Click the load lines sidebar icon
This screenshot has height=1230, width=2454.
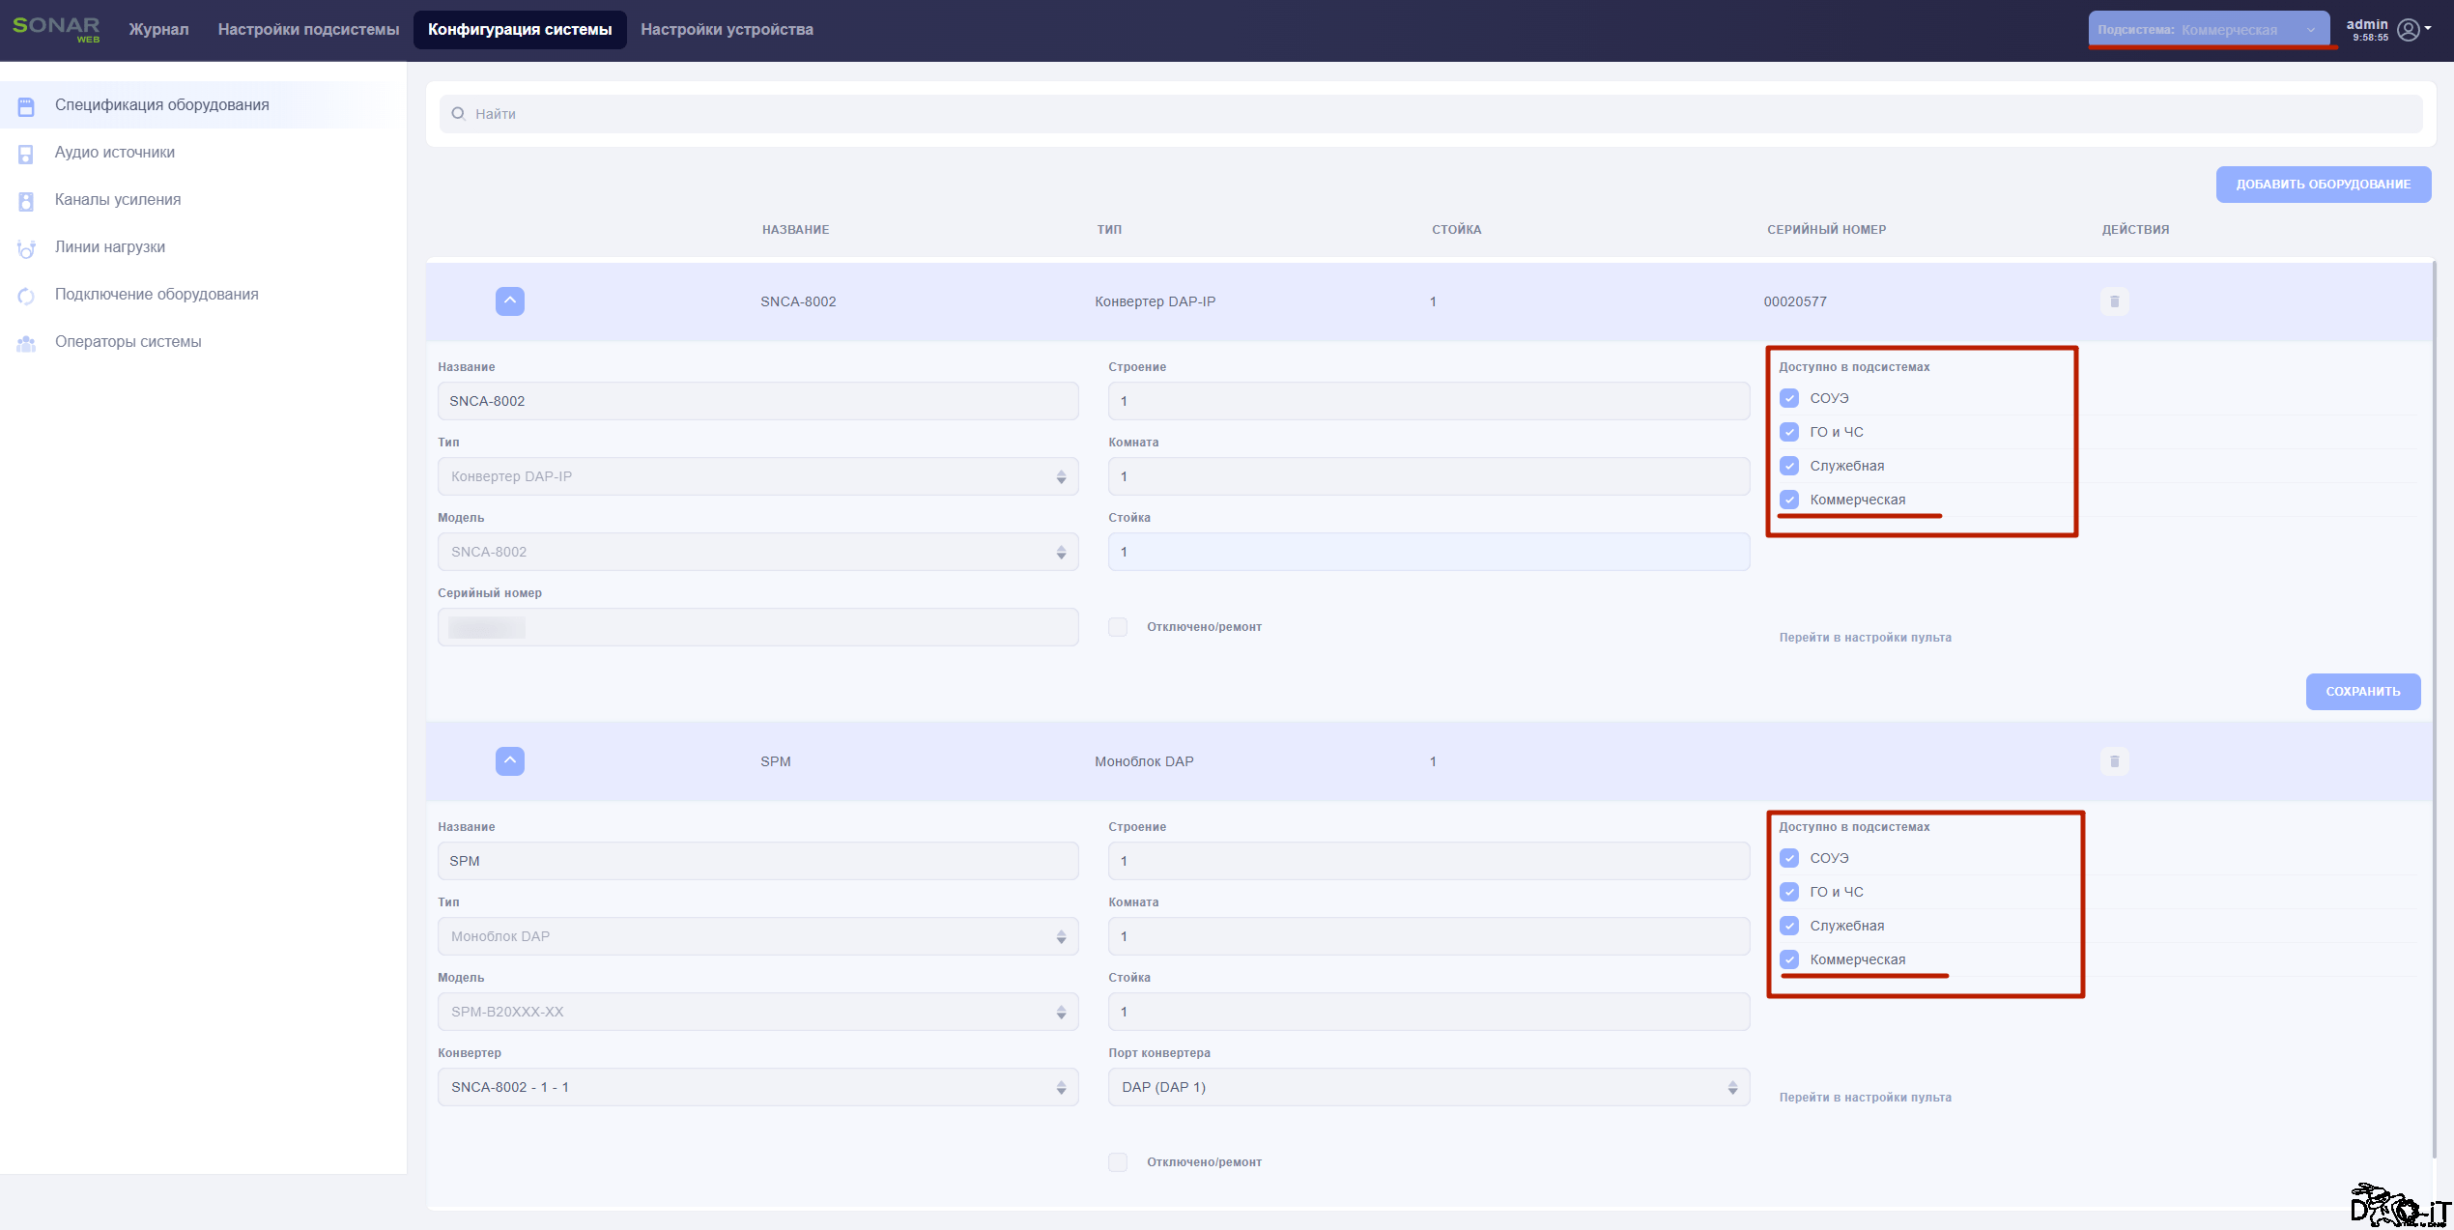point(26,248)
